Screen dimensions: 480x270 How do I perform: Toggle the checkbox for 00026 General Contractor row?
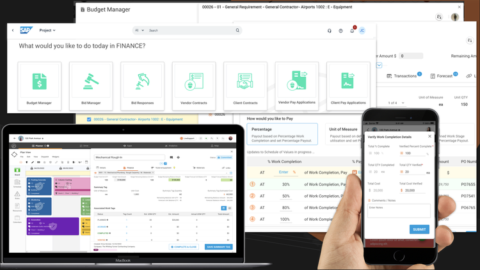pyautogui.click(x=89, y=120)
